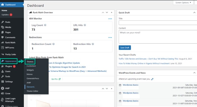Open Widgets from Appearance submenu
Screen dimensions: 197x107
click(30, 70)
